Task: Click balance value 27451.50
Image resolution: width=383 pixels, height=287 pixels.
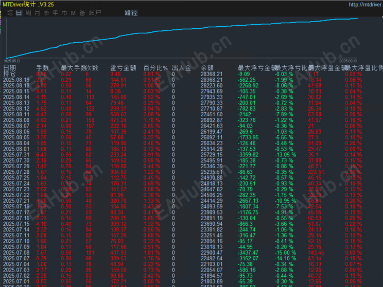Action: 212,115
